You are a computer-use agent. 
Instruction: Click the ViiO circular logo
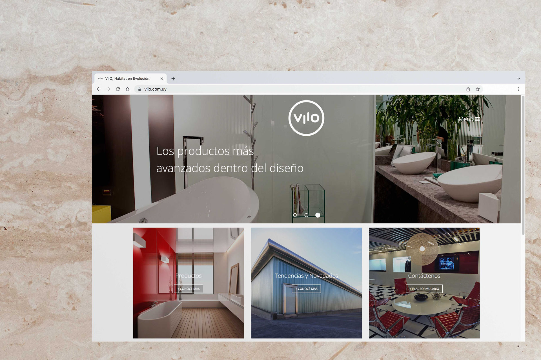pos(306,118)
